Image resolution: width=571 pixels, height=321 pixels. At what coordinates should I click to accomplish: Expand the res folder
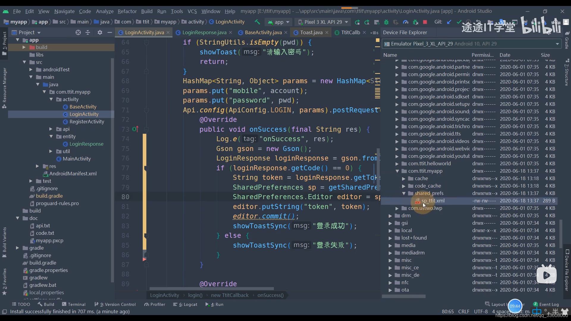click(37, 166)
